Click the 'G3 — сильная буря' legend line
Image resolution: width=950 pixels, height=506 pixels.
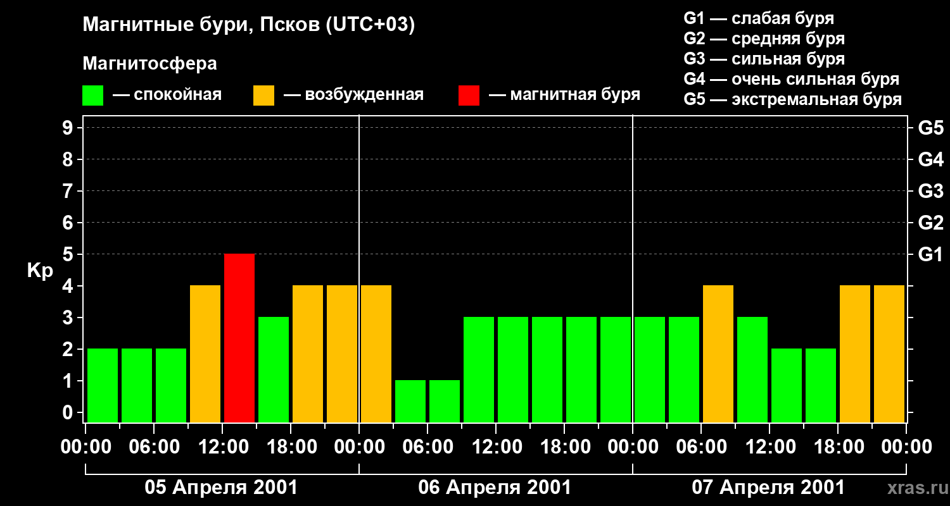[764, 59]
